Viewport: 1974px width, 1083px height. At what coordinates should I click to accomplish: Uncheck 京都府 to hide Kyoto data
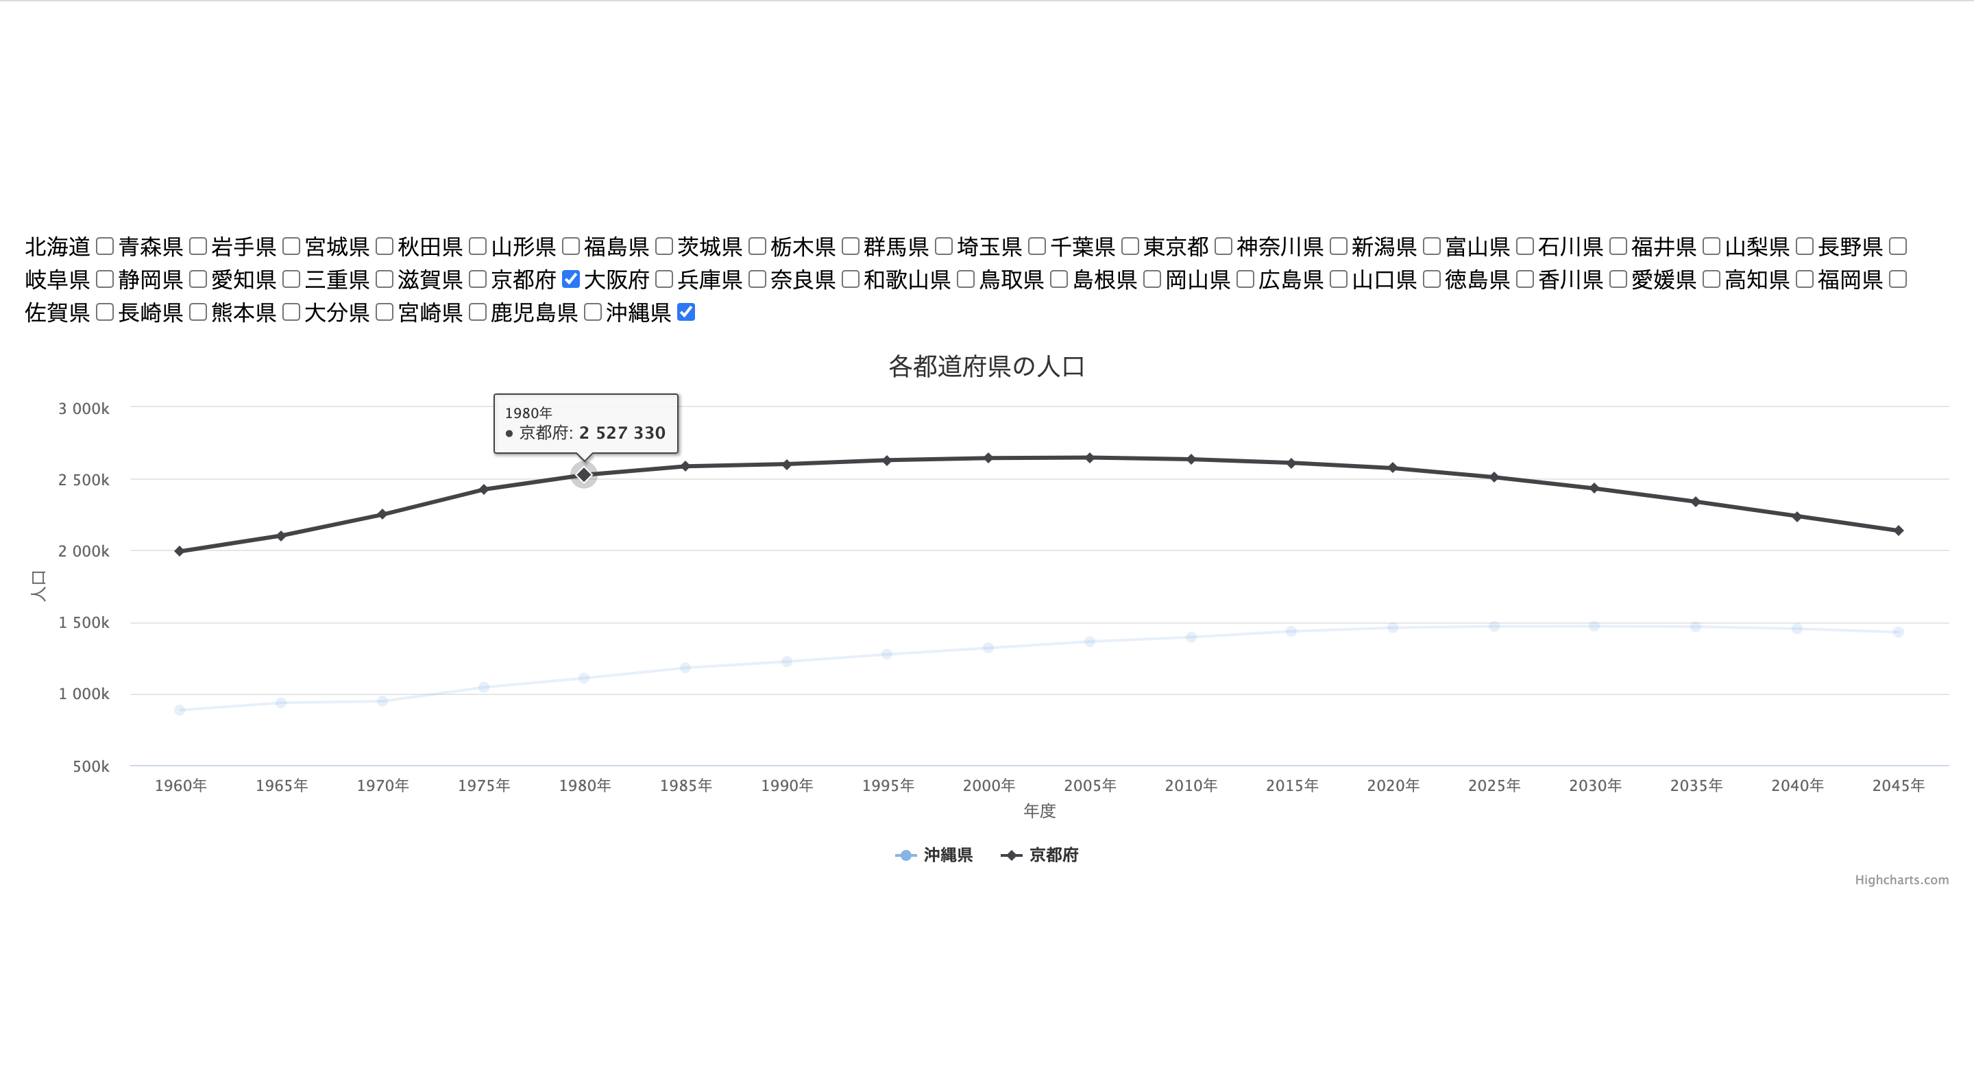point(570,280)
